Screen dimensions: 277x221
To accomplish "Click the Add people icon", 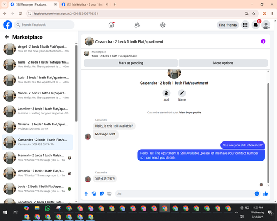I will pyautogui.click(x=166, y=93).
